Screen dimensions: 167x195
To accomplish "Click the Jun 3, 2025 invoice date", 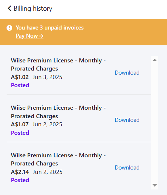I will (x=47, y=77).
